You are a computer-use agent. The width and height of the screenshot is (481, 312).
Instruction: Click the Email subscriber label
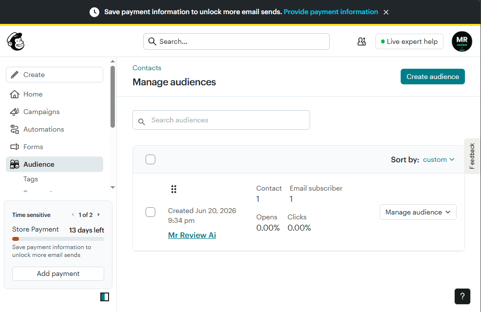click(316, 188)
